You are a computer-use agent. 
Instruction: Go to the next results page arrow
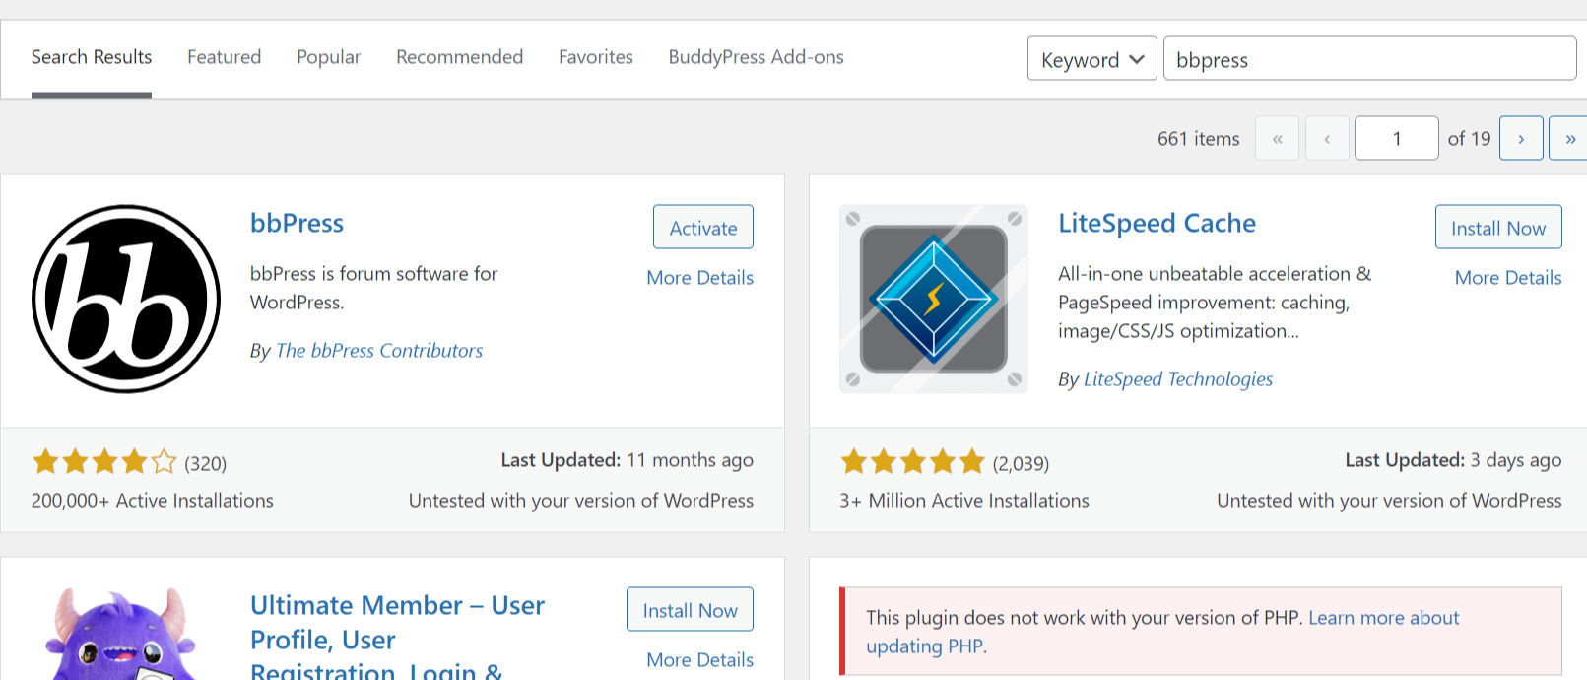coord(1521,138)
